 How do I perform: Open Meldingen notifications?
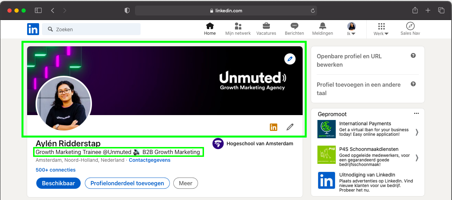[323, 29]
